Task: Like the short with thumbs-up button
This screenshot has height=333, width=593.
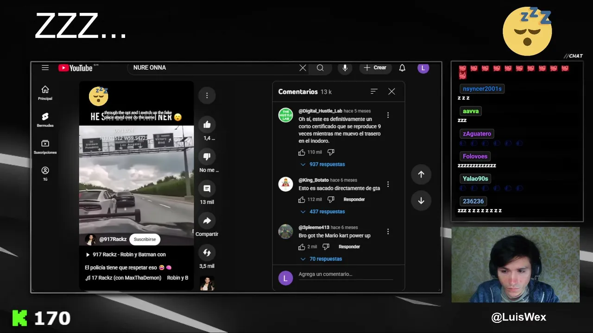Action: 207,125
